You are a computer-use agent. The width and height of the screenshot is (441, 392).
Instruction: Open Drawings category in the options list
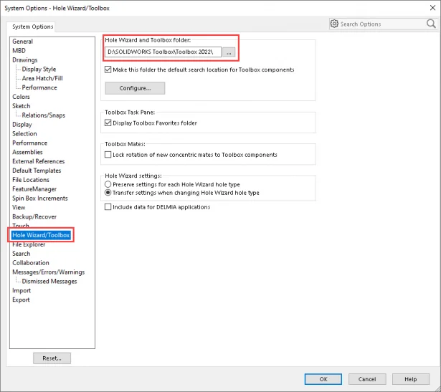pyautogui.click(x=25, y=60)
